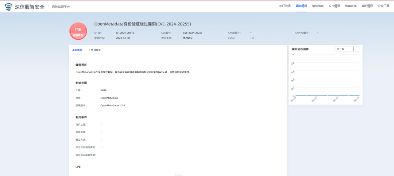The height and width of the screenshot is (176, 394).
Task: Open 威胁情报 navigation item
Action: tap(367, 6)
